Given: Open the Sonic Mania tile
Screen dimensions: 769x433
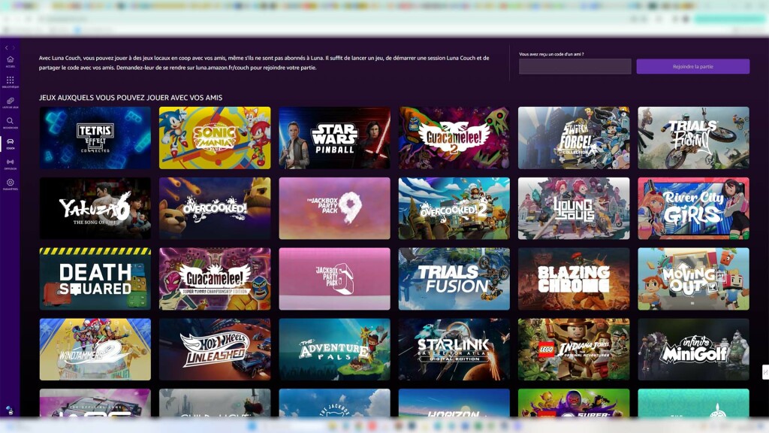Looking at the screenshot, I should click(x=215, y=138).
